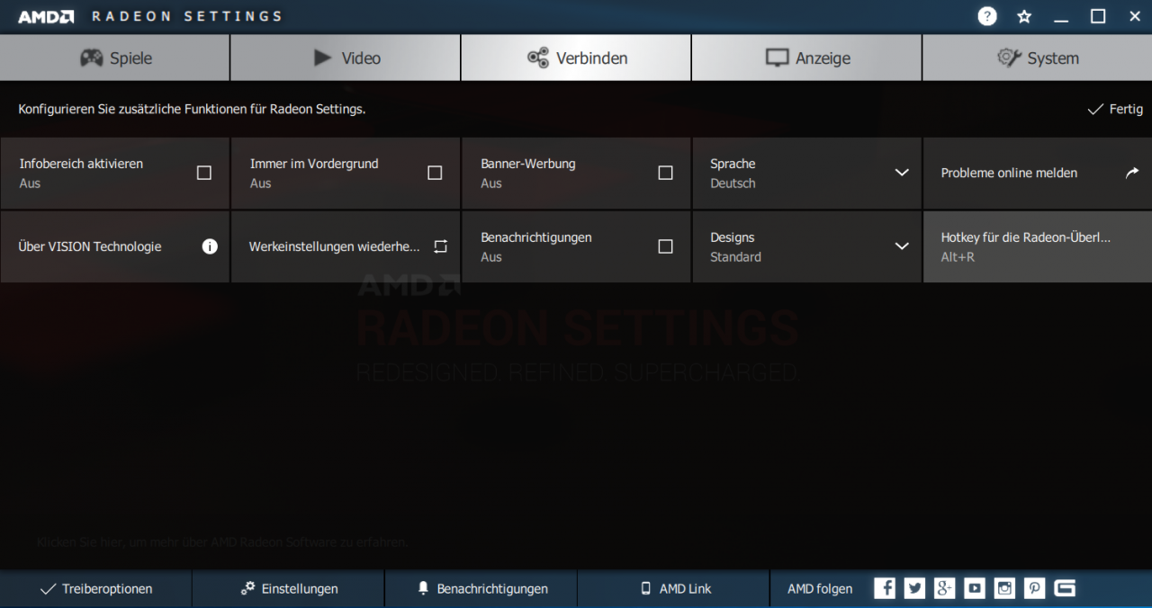Click the reset icon on Werkeinstellungen wiederherstellen
The width and height of the screenshot is (1152, 608).
click(x=440, y=246)
